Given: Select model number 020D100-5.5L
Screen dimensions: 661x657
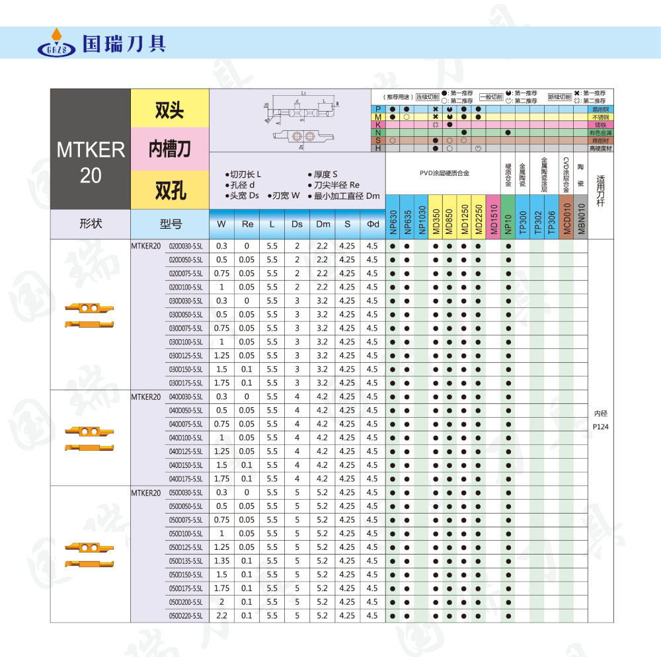Looking at the screenshot, I should (186, 288).
